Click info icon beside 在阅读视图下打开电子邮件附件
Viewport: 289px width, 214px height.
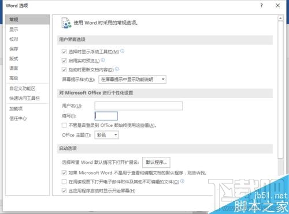click(182, 181)
